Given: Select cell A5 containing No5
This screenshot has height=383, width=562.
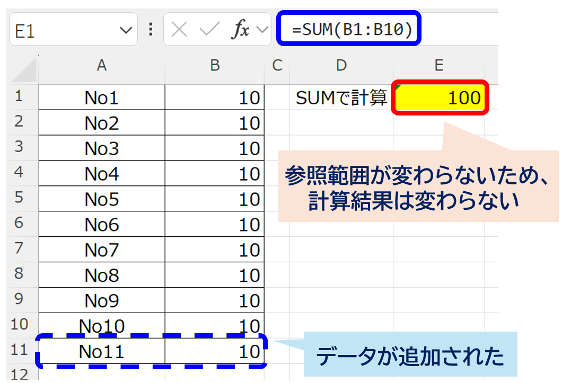Looking at the screenshot, I should pos(101,199).
